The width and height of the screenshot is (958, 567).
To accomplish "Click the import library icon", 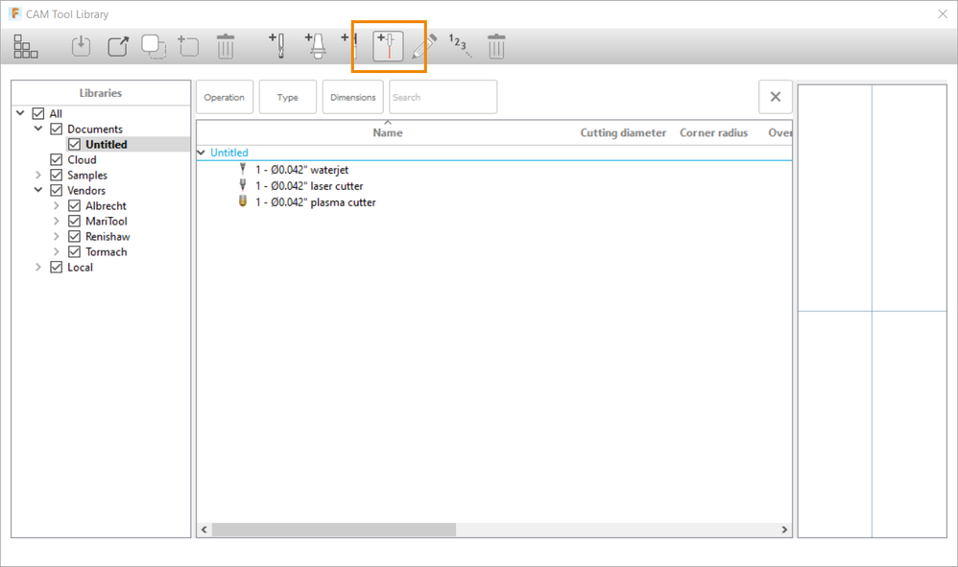I will coord(81,46).
